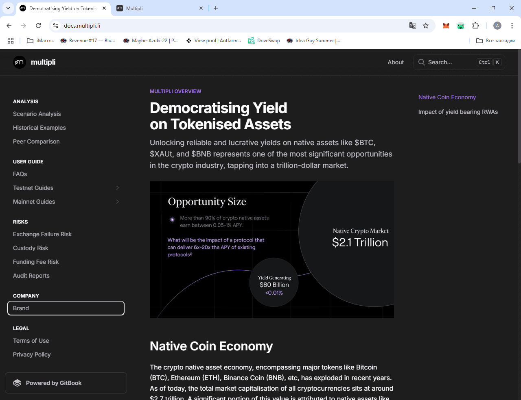Open the MetaMask fox extension
Viewport: 521px width, 400px height.
[446, 26]
